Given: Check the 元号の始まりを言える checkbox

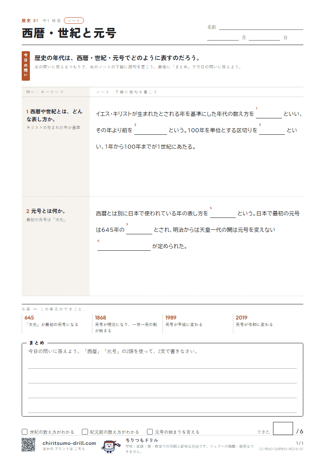Looking at the screenshot, I should (x=150, y=432).
